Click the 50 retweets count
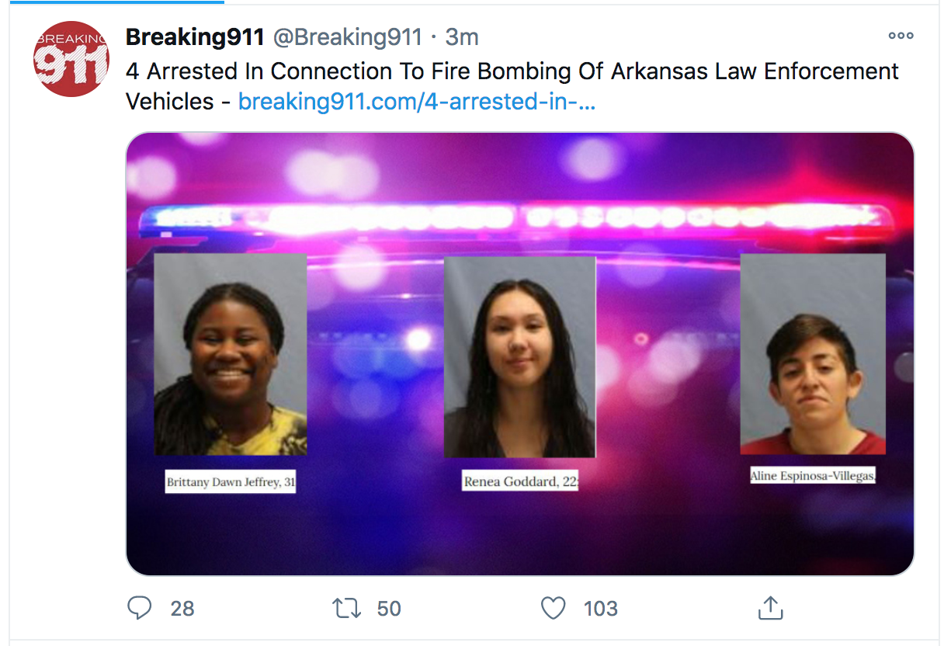This screenshot has width=944, height=646. (x=389, y=609)
